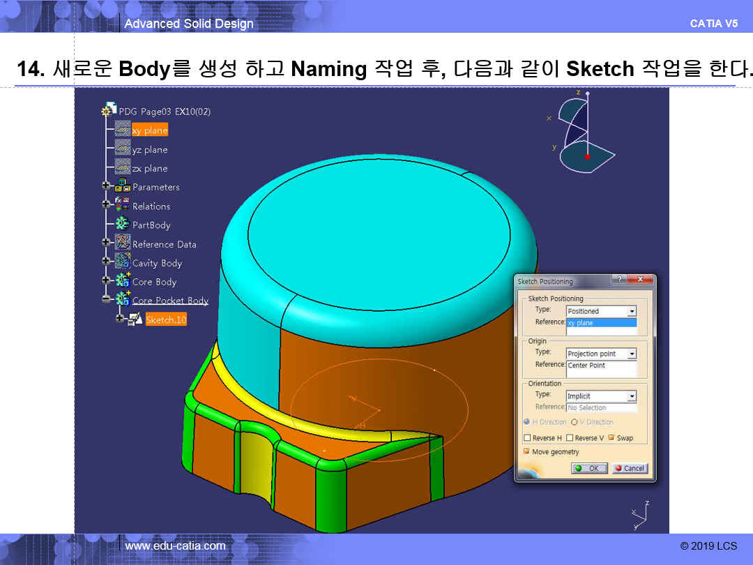Select the PartBody gear icon
This screenshot has height=565, width=753.
(x=123, y=225)
